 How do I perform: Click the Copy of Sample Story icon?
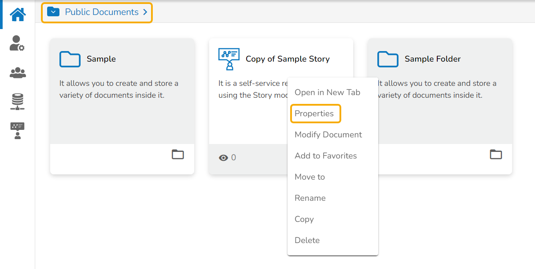coord(229,59)
